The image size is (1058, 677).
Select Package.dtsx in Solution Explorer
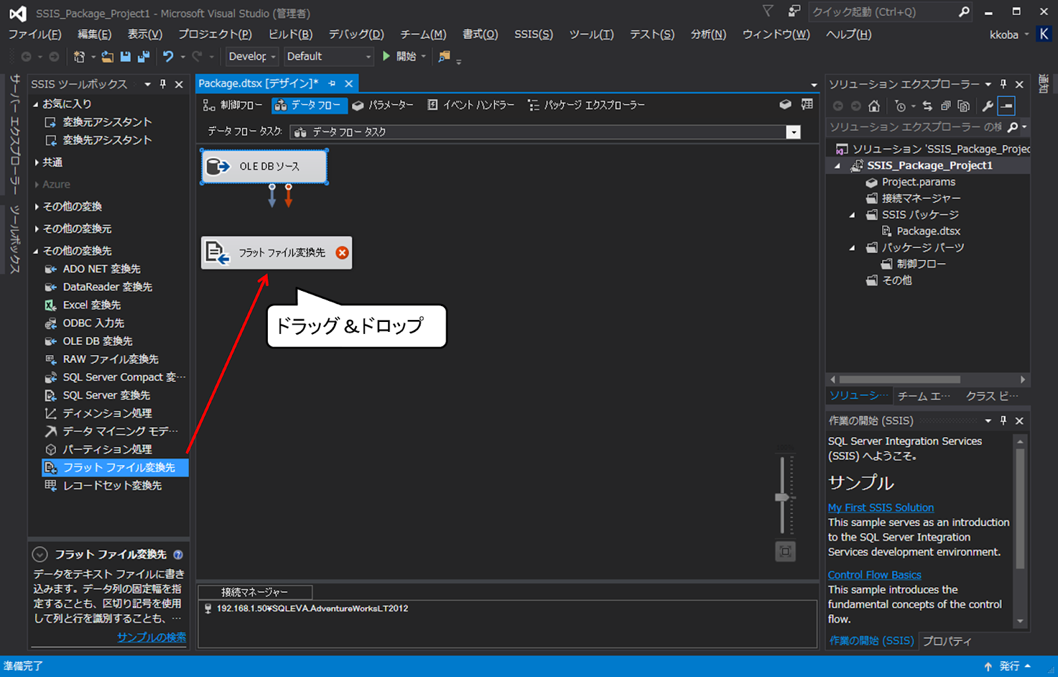click(928, 231)
